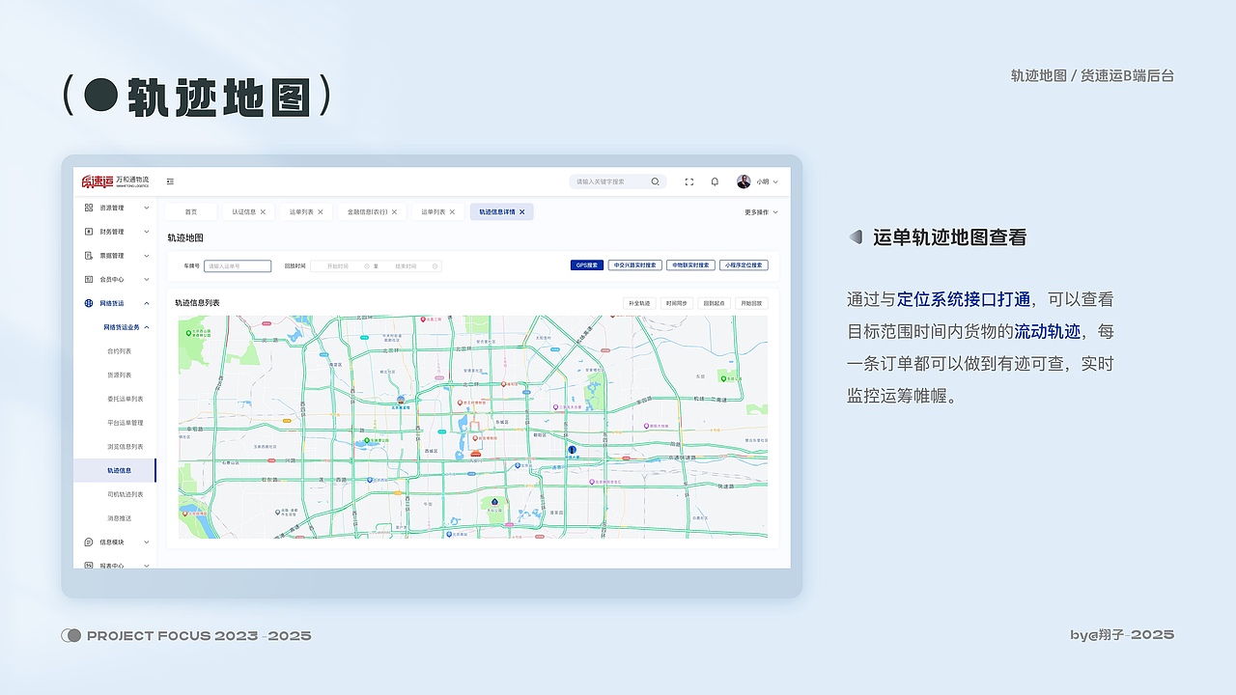The height and width of the screenshot is (695, 1236).
Task: Select the 资源管理 sidebar icon
Action: 88,208
